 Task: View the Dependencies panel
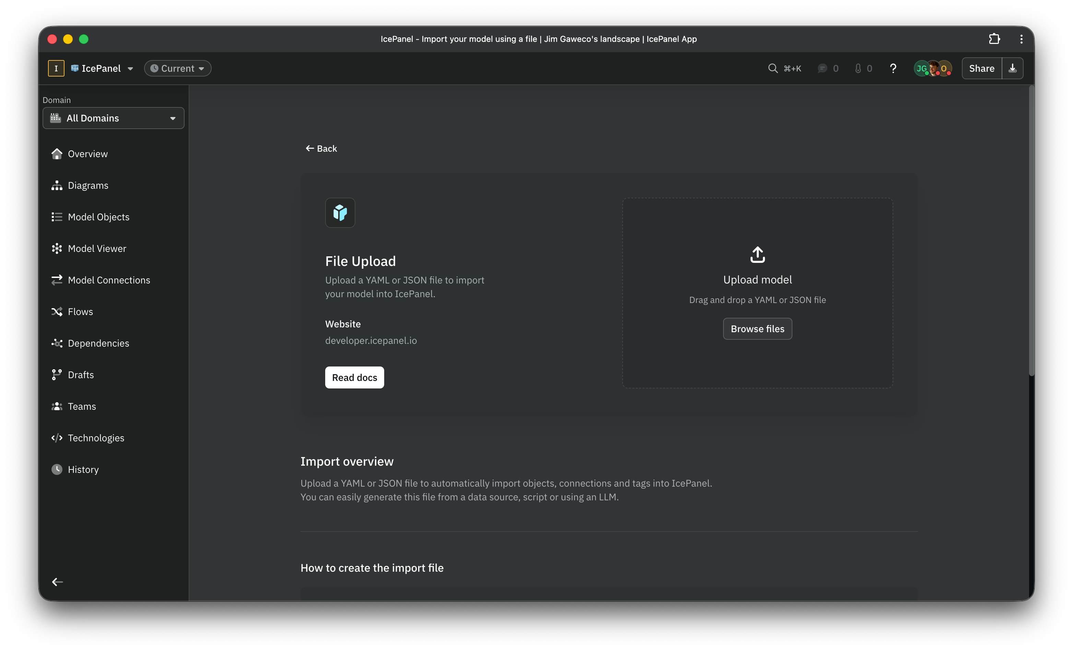(98, 343)
